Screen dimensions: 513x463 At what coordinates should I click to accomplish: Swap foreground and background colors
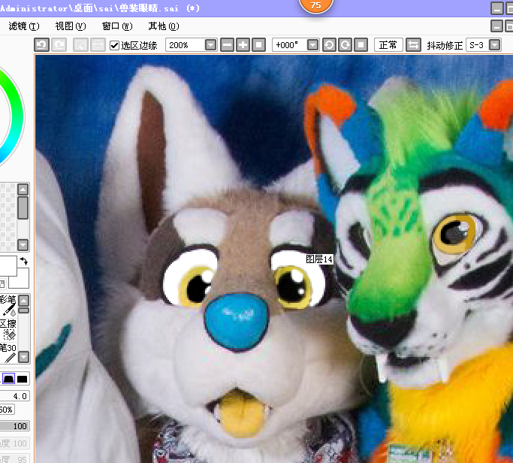tap(23, 261)
